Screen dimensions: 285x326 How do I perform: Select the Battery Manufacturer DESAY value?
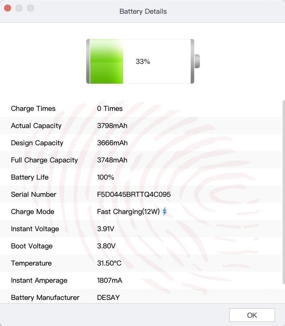point(108,298)
